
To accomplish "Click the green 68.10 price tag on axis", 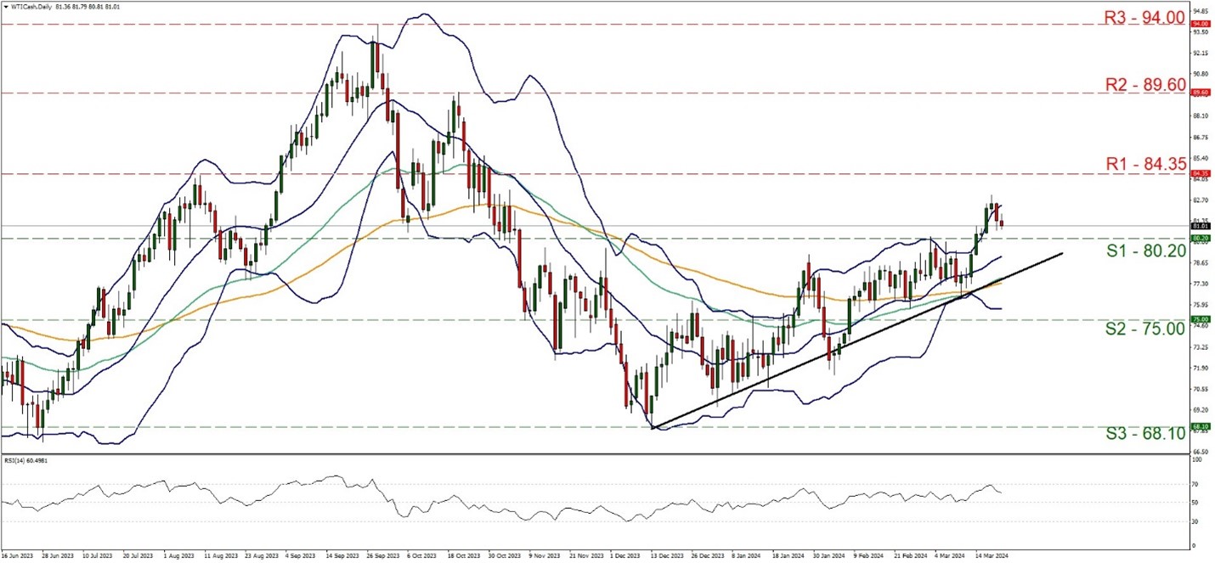I will tap(1201, 427).
